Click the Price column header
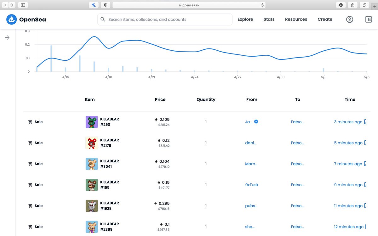The width and height of the screenshot is (378, 236). coord(160,99)
